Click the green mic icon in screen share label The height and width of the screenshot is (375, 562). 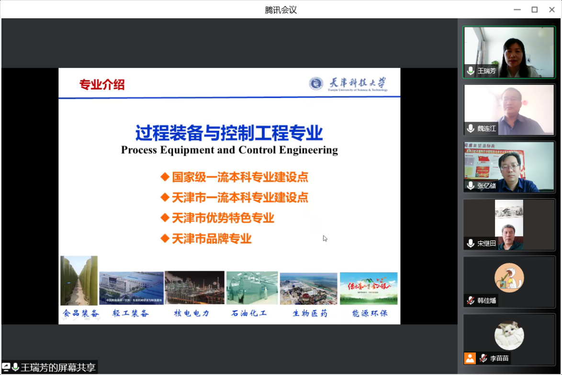(15, 367)
